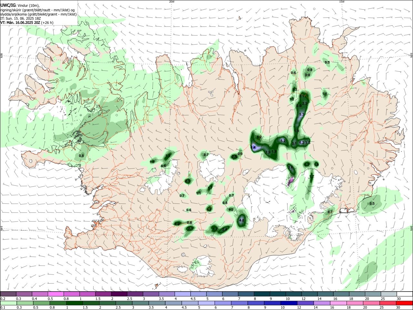Click the 2.4 precipitation value on the map
The image size is (413, 310).
pos(225,229)
